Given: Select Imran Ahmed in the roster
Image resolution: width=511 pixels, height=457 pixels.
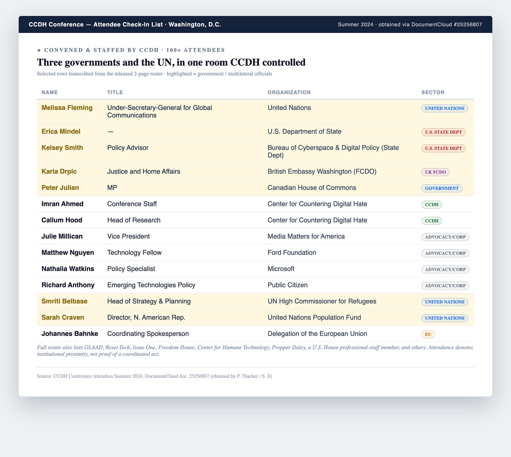Looking at the screenshot, I should tap(62, 204).
